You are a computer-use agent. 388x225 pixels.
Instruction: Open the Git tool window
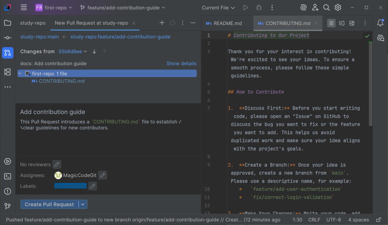click(8, 206)
